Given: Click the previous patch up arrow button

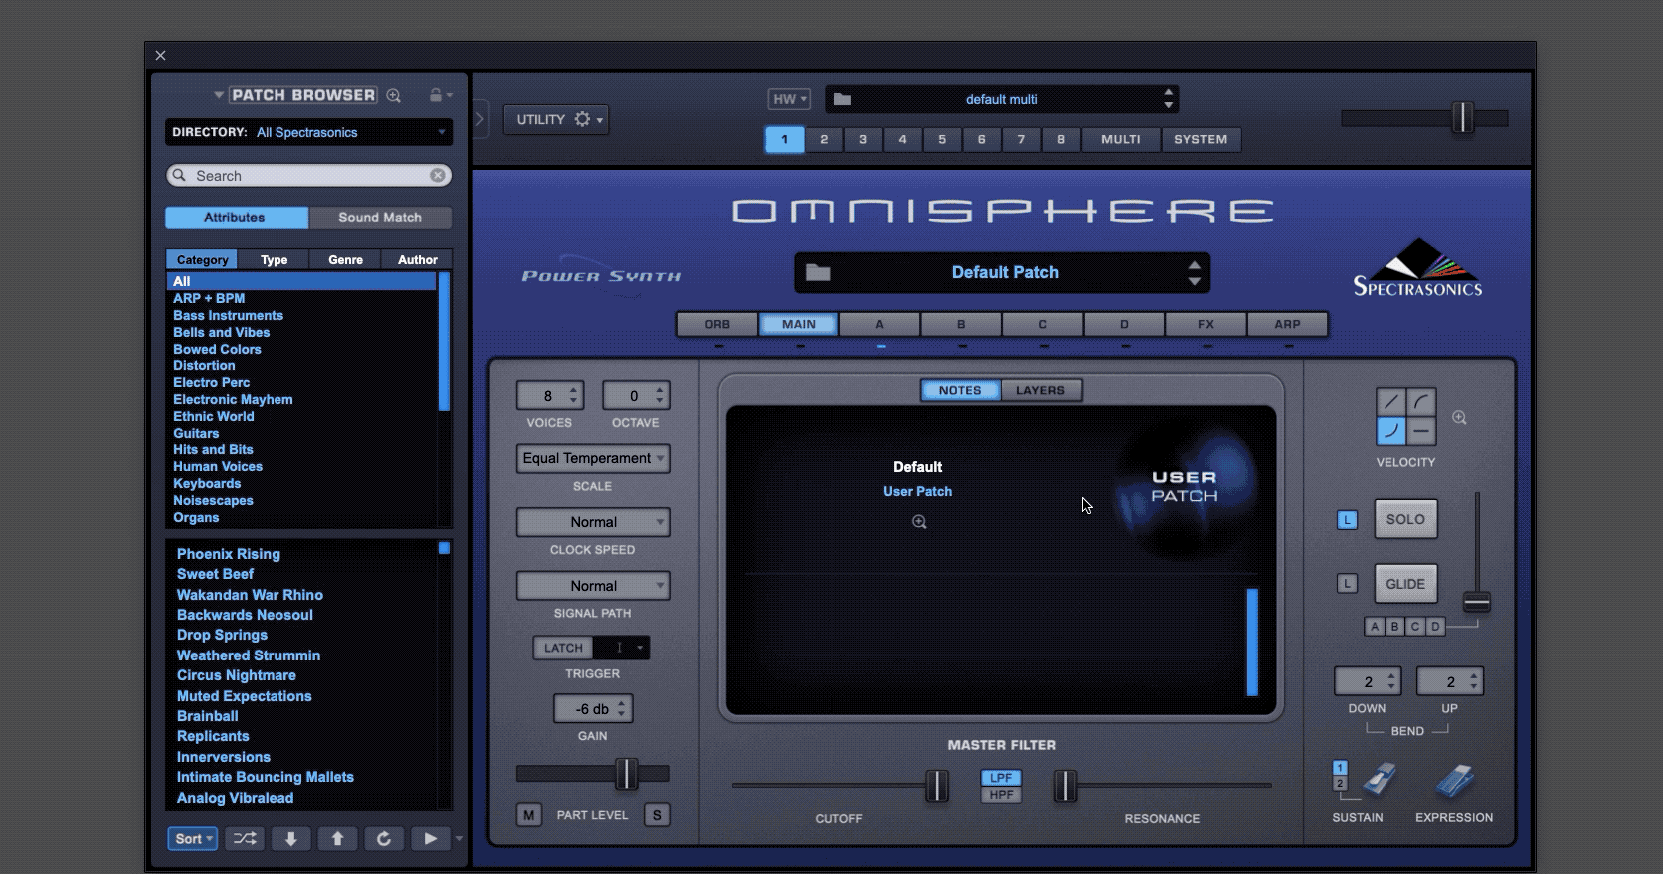Looking at the screenshot, I should point(337,839).
